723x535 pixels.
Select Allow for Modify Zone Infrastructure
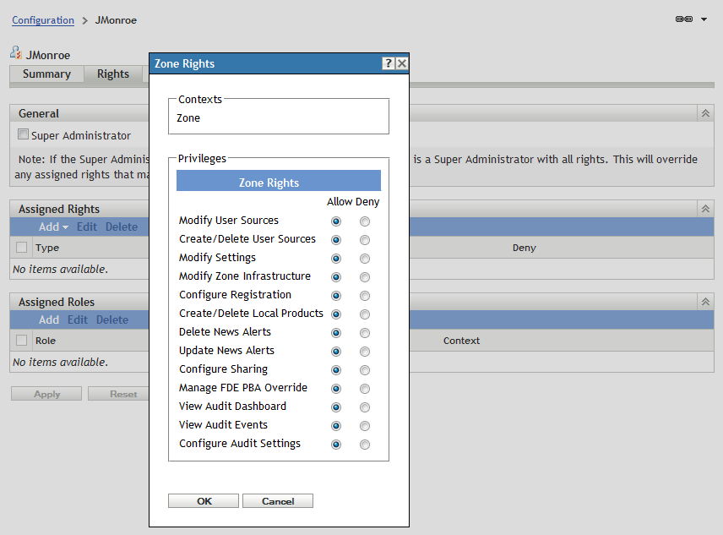point(336,277)
